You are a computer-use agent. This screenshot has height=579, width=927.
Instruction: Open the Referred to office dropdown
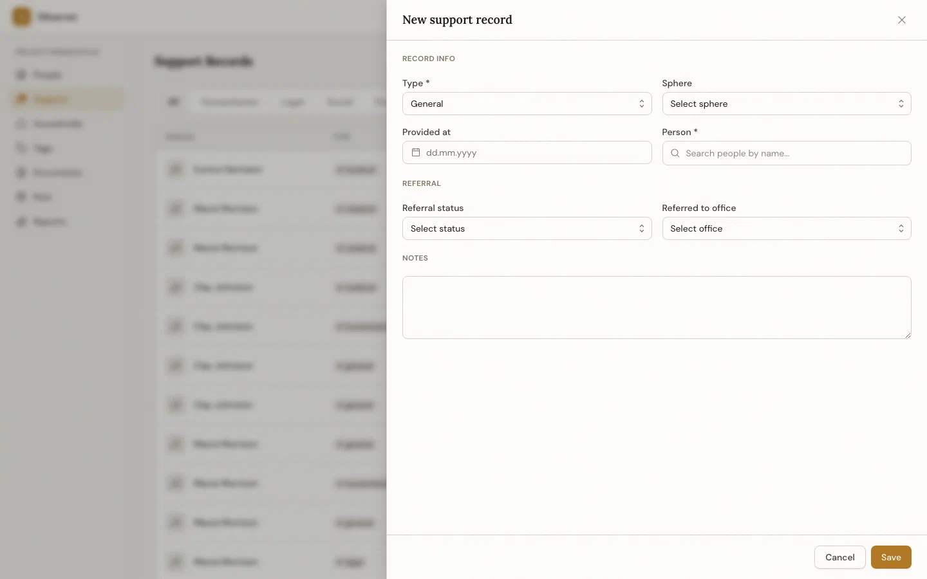(786, 228)
